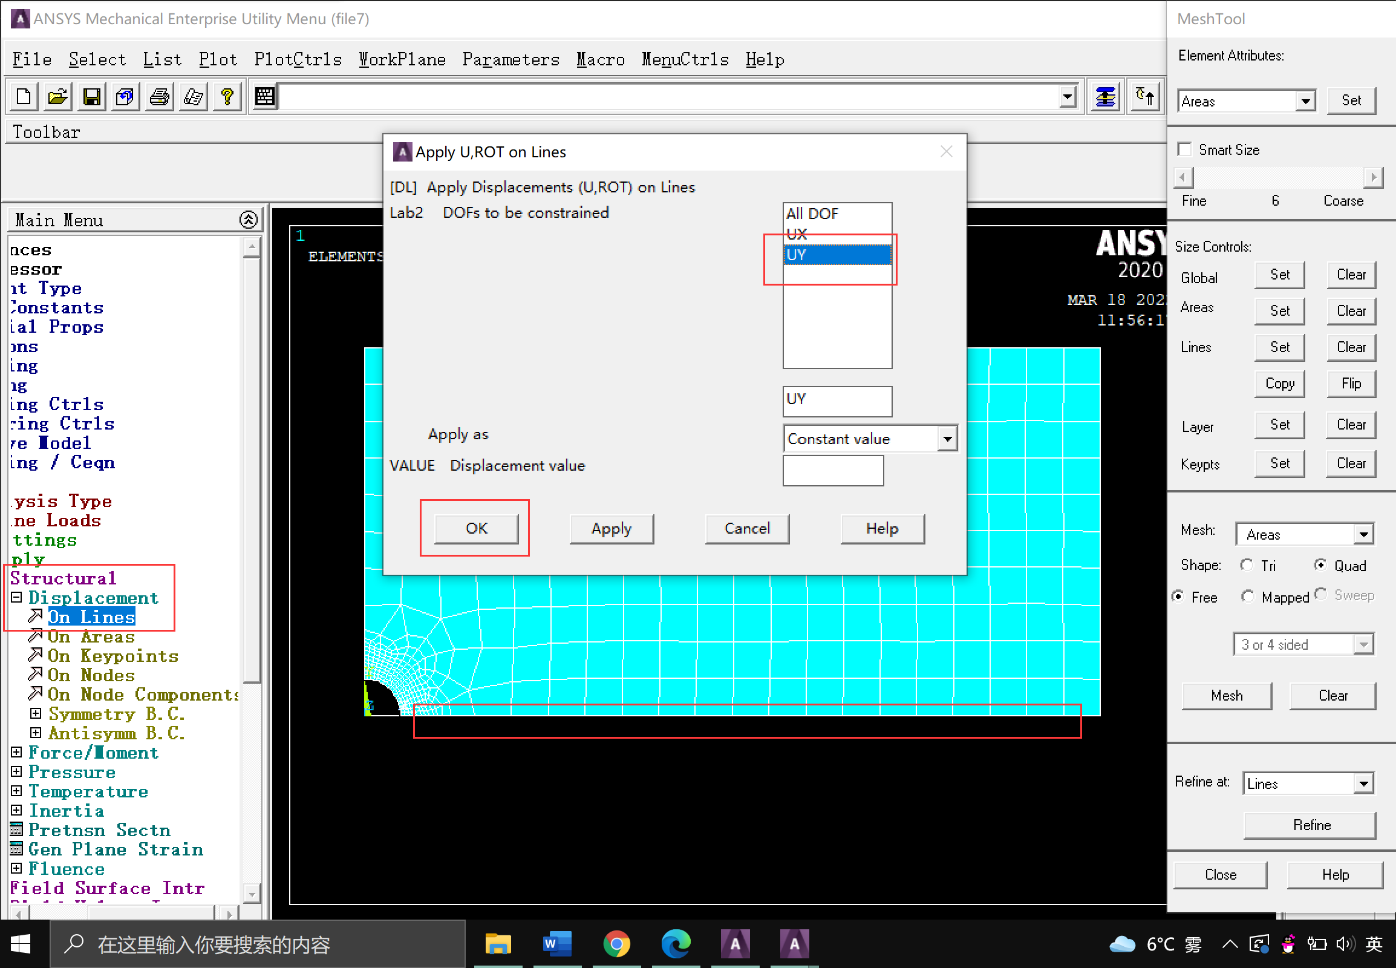The height and width of the screenshot is (968, 1396).
Task: Click the yellow question mark Help icon
Action: point(227,96)
